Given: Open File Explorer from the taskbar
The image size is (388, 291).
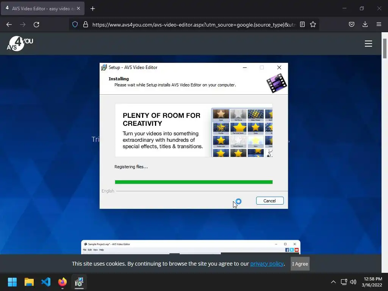Looking at the screenshot, I should pos(29,282).
